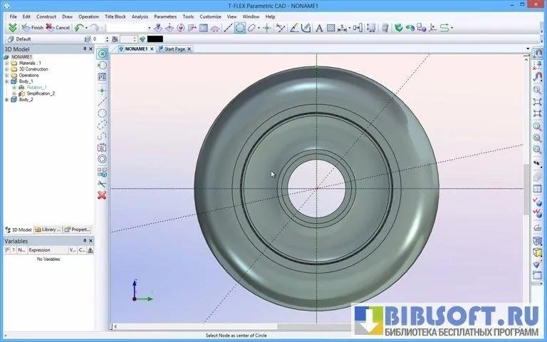The height and width of the screenshot is (342, 547).
Task: Pin the 3D Model panel
Action: pos(84,49)
